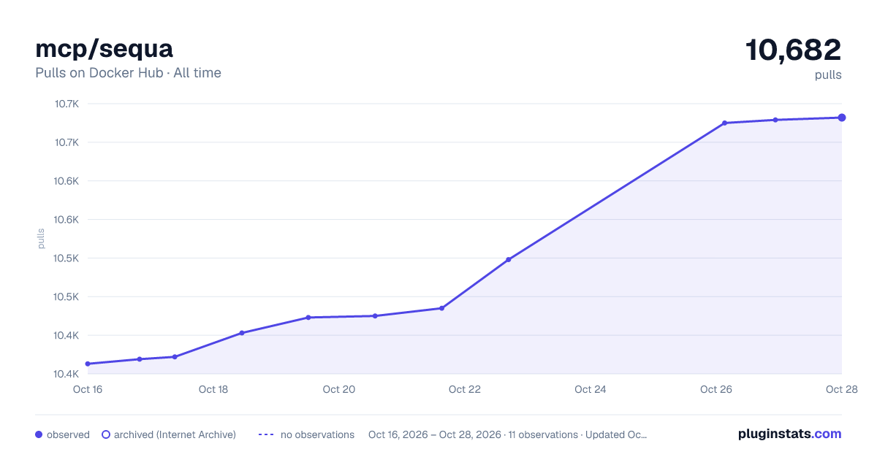Click the Oct 26 x-axis label
877x460 pixels.
(x=716, y=389)
